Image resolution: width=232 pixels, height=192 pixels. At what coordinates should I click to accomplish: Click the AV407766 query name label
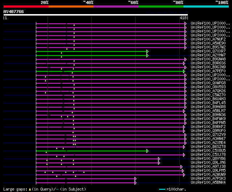click(x=14, y=12)
